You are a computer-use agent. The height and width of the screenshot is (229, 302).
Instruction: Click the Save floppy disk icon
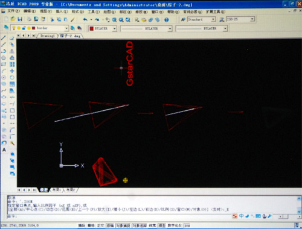[20, 19]
